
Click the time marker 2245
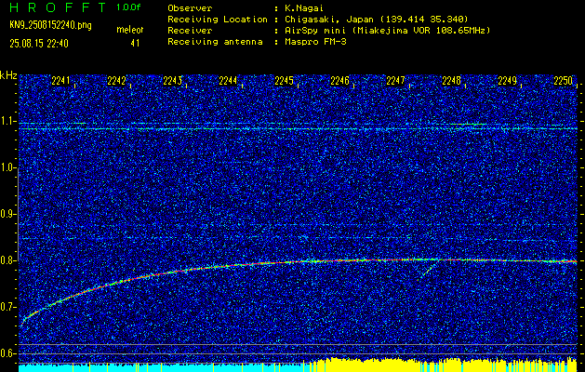284,81
